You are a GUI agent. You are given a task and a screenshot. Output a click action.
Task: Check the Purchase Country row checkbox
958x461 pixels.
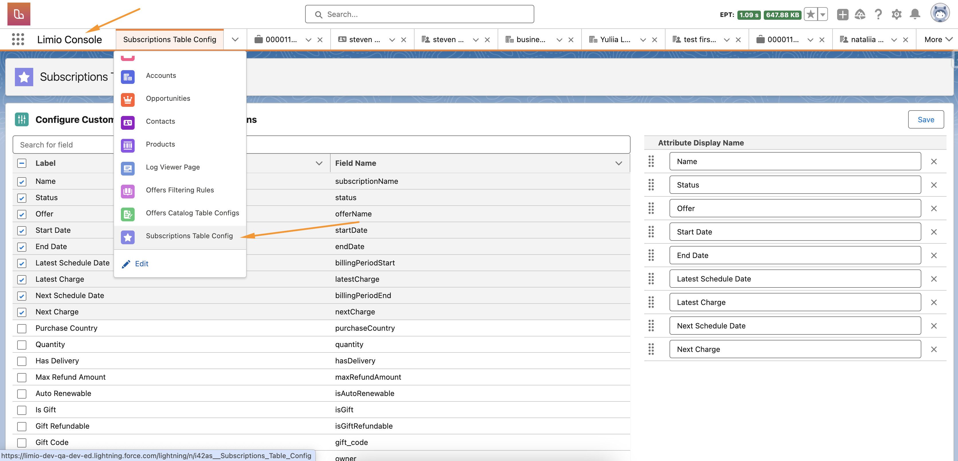22,328
